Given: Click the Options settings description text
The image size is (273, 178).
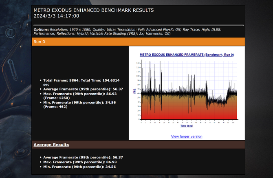Looking at the screenshot, I should coord(128,31).
